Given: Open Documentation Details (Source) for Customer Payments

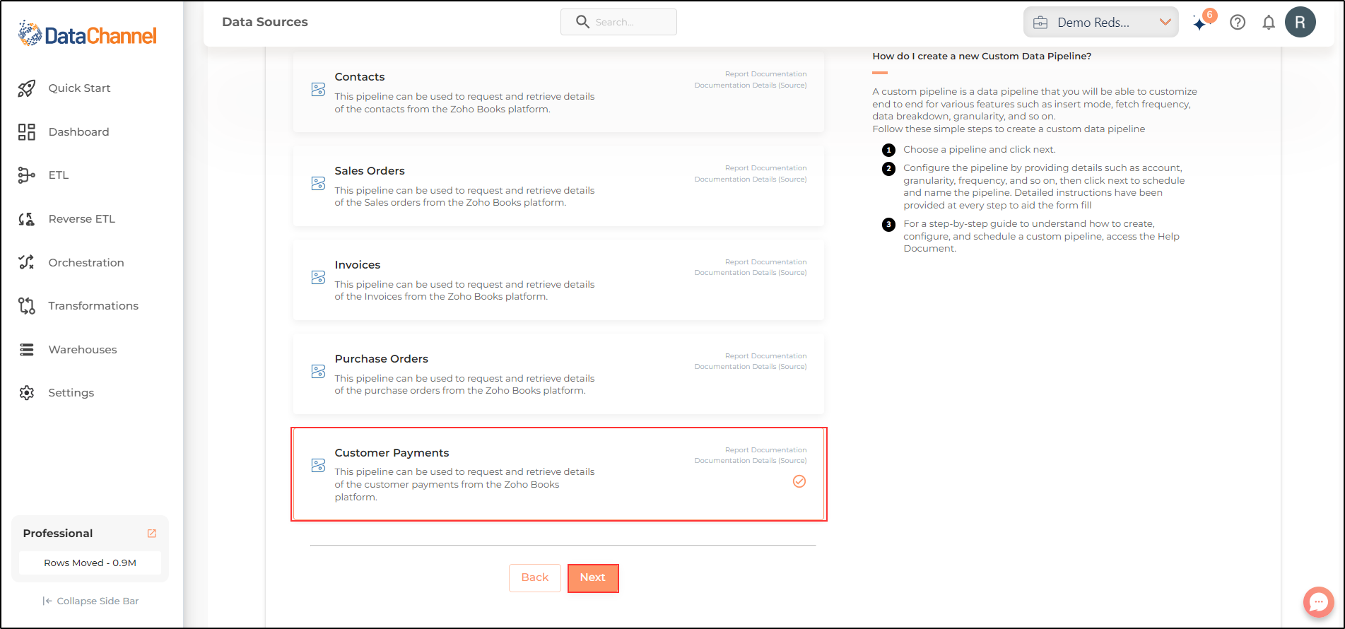Looking at the screenshot, I should (x=751, y=461).
